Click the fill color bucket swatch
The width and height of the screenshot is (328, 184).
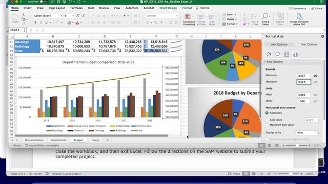69,22
